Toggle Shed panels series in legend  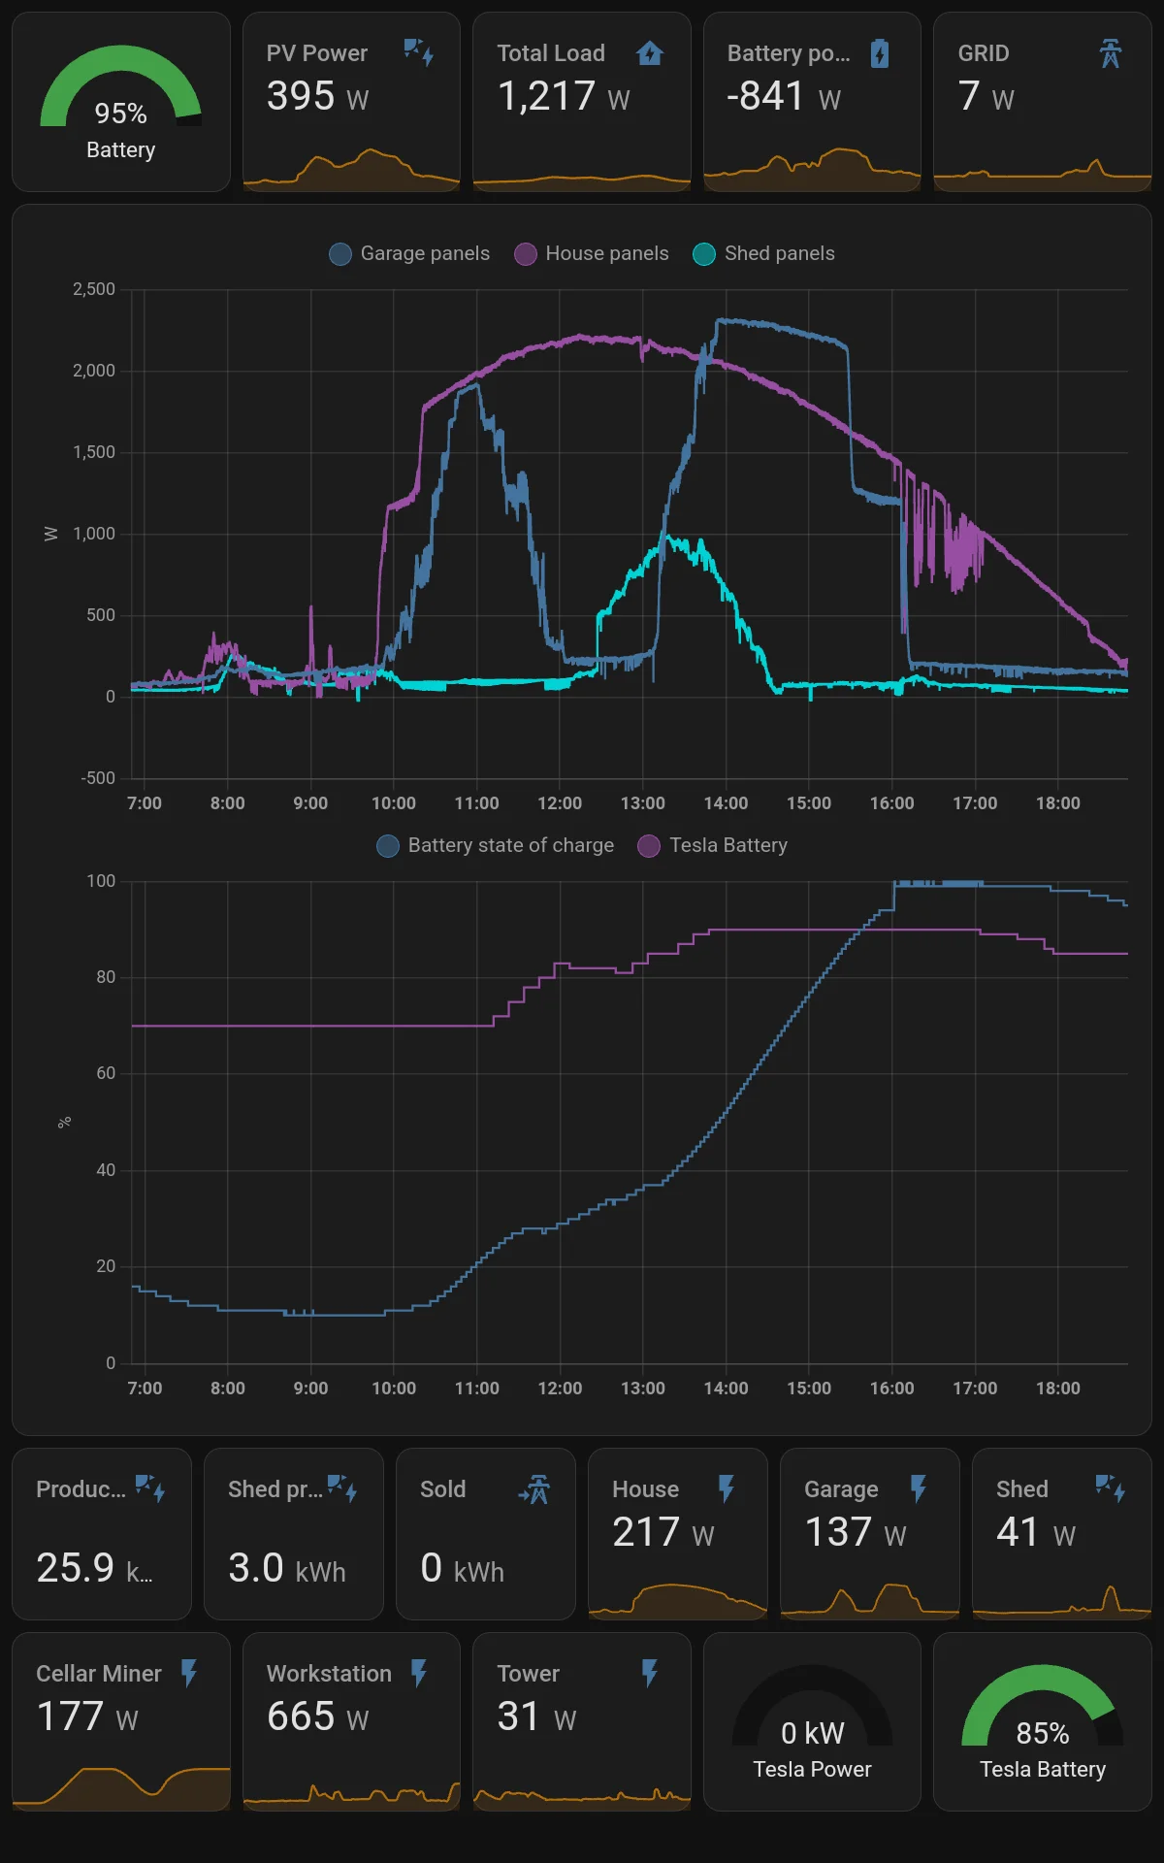point(764,253)
